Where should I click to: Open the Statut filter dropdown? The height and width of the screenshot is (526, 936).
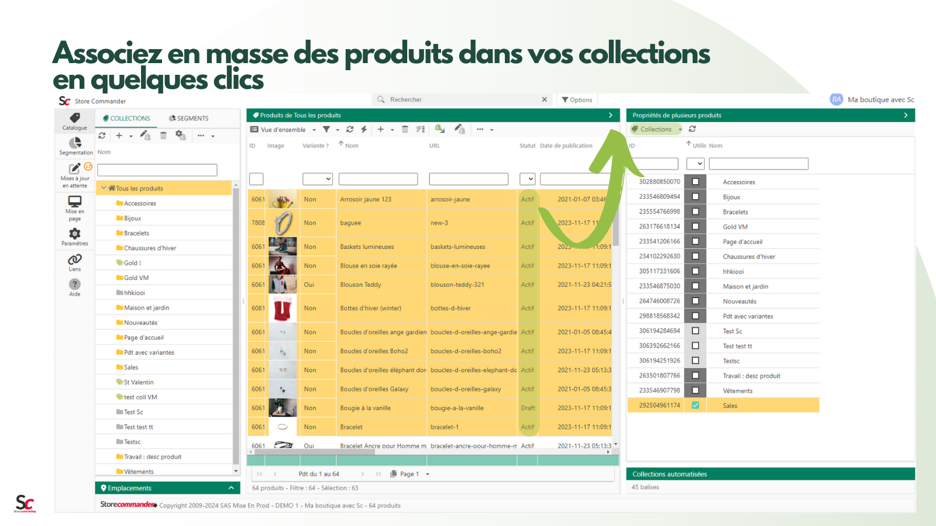[x=527, y=179]
